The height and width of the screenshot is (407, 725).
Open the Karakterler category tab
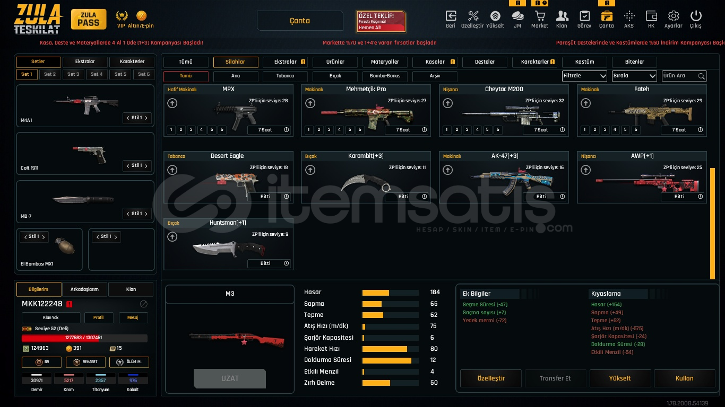(534, 62)
